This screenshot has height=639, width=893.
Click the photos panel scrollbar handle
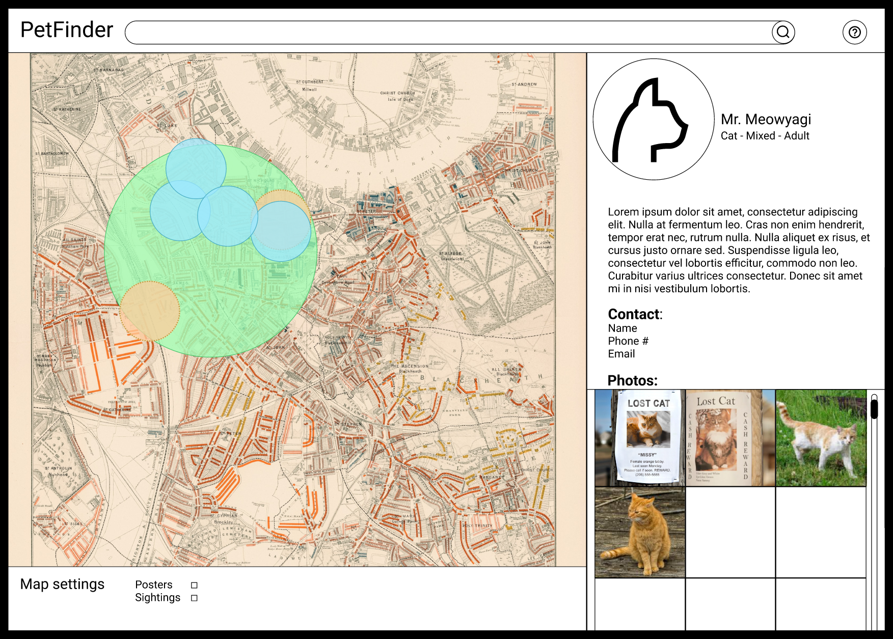pos(874,409)
